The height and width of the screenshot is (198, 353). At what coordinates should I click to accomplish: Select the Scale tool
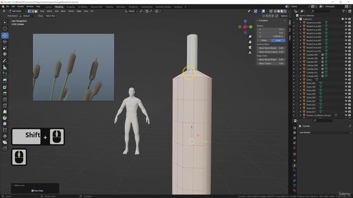5,48
